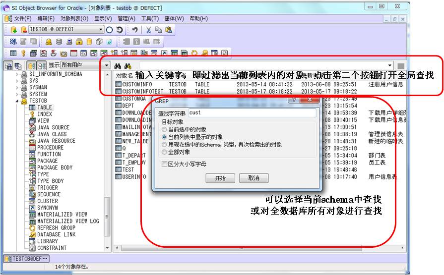Open the filter keyword dropdown arrow
444x275 pixels.
(x=390, y=65)
